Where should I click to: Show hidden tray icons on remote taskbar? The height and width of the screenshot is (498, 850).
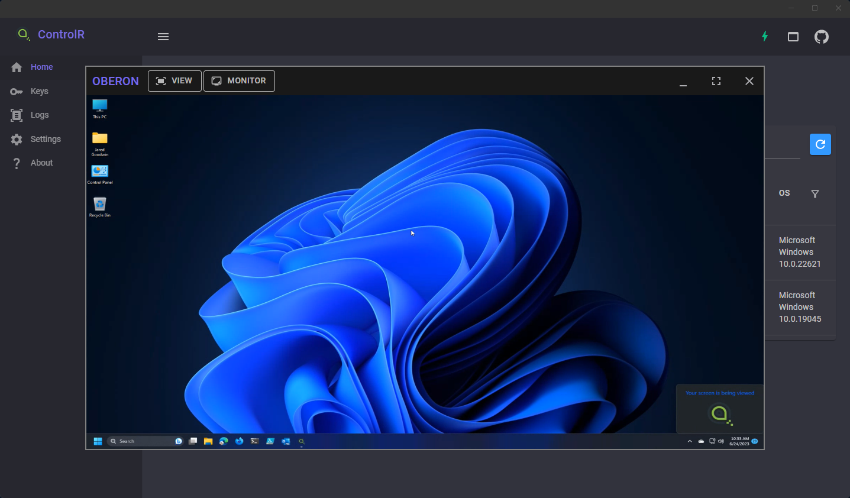coord(690,441)
